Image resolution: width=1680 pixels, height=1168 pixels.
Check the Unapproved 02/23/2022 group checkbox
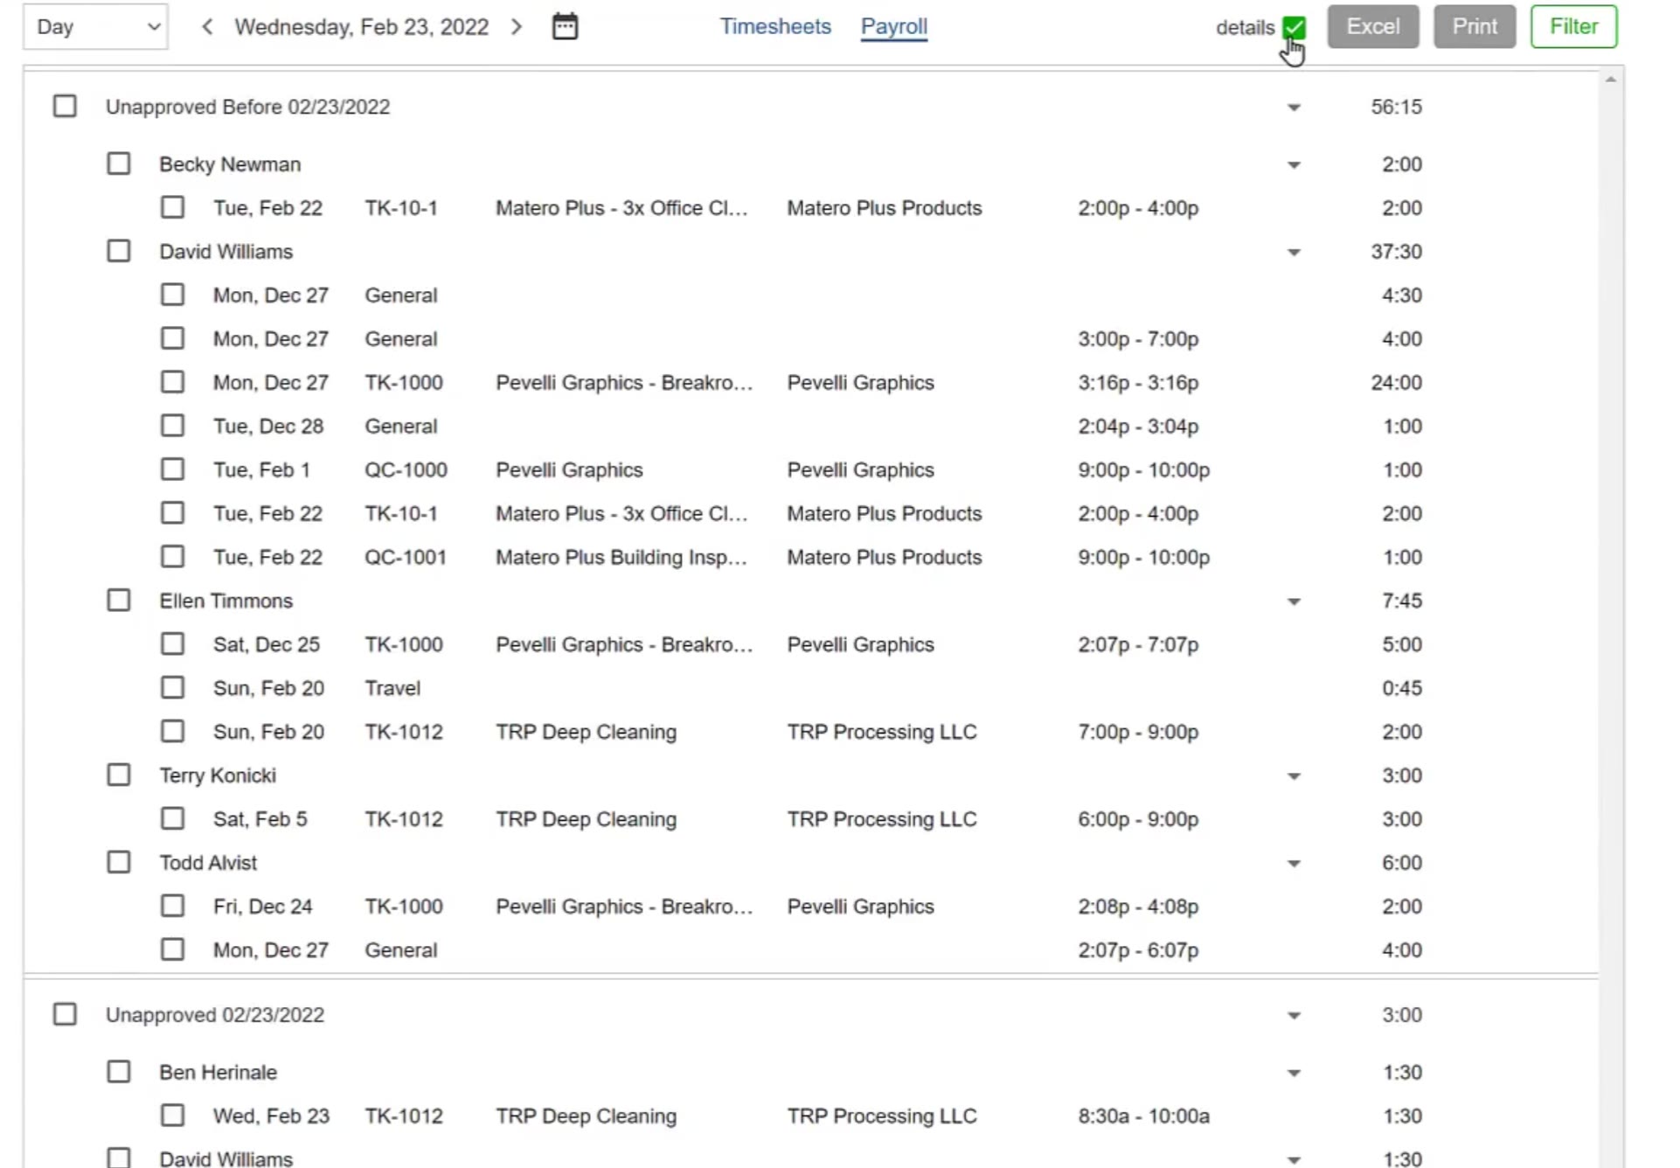tap(65, 1015)
